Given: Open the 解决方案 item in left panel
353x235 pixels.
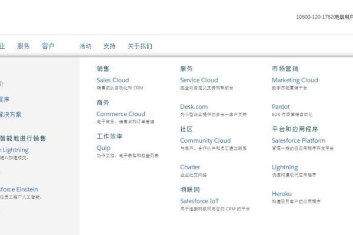Looking at the screenshot, I should click(11, 115).
